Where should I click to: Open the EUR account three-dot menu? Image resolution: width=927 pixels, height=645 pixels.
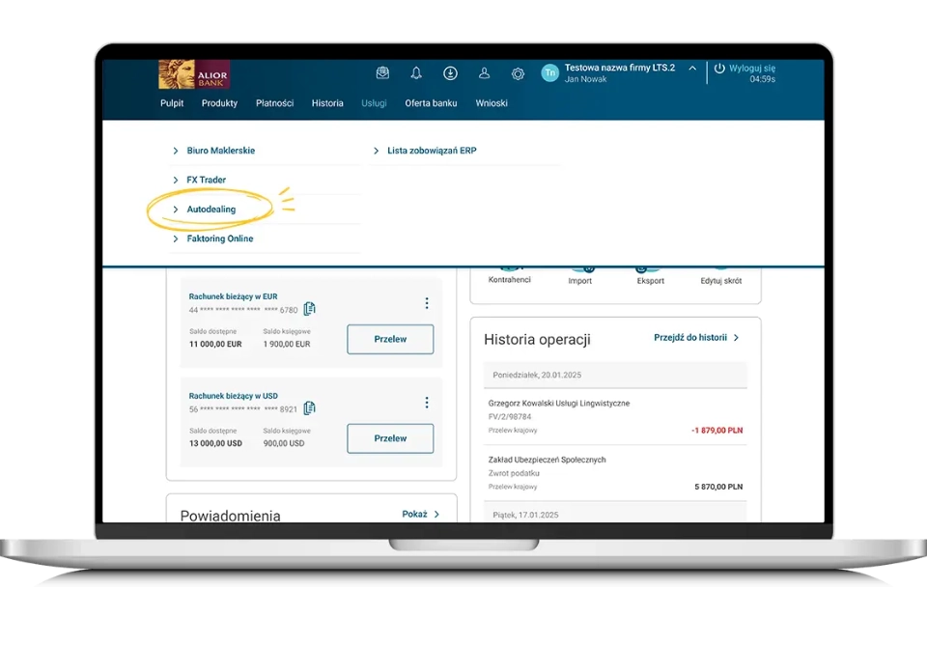(426, 303)
